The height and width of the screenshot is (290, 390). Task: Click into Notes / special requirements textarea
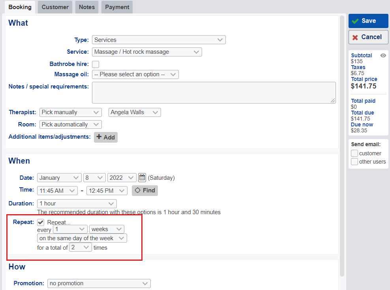[x=214, y=92]
